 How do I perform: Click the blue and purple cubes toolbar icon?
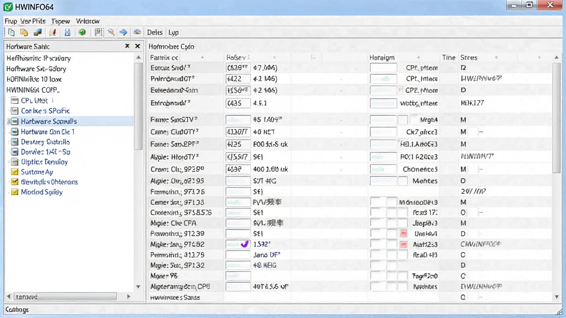pos(38,33)
